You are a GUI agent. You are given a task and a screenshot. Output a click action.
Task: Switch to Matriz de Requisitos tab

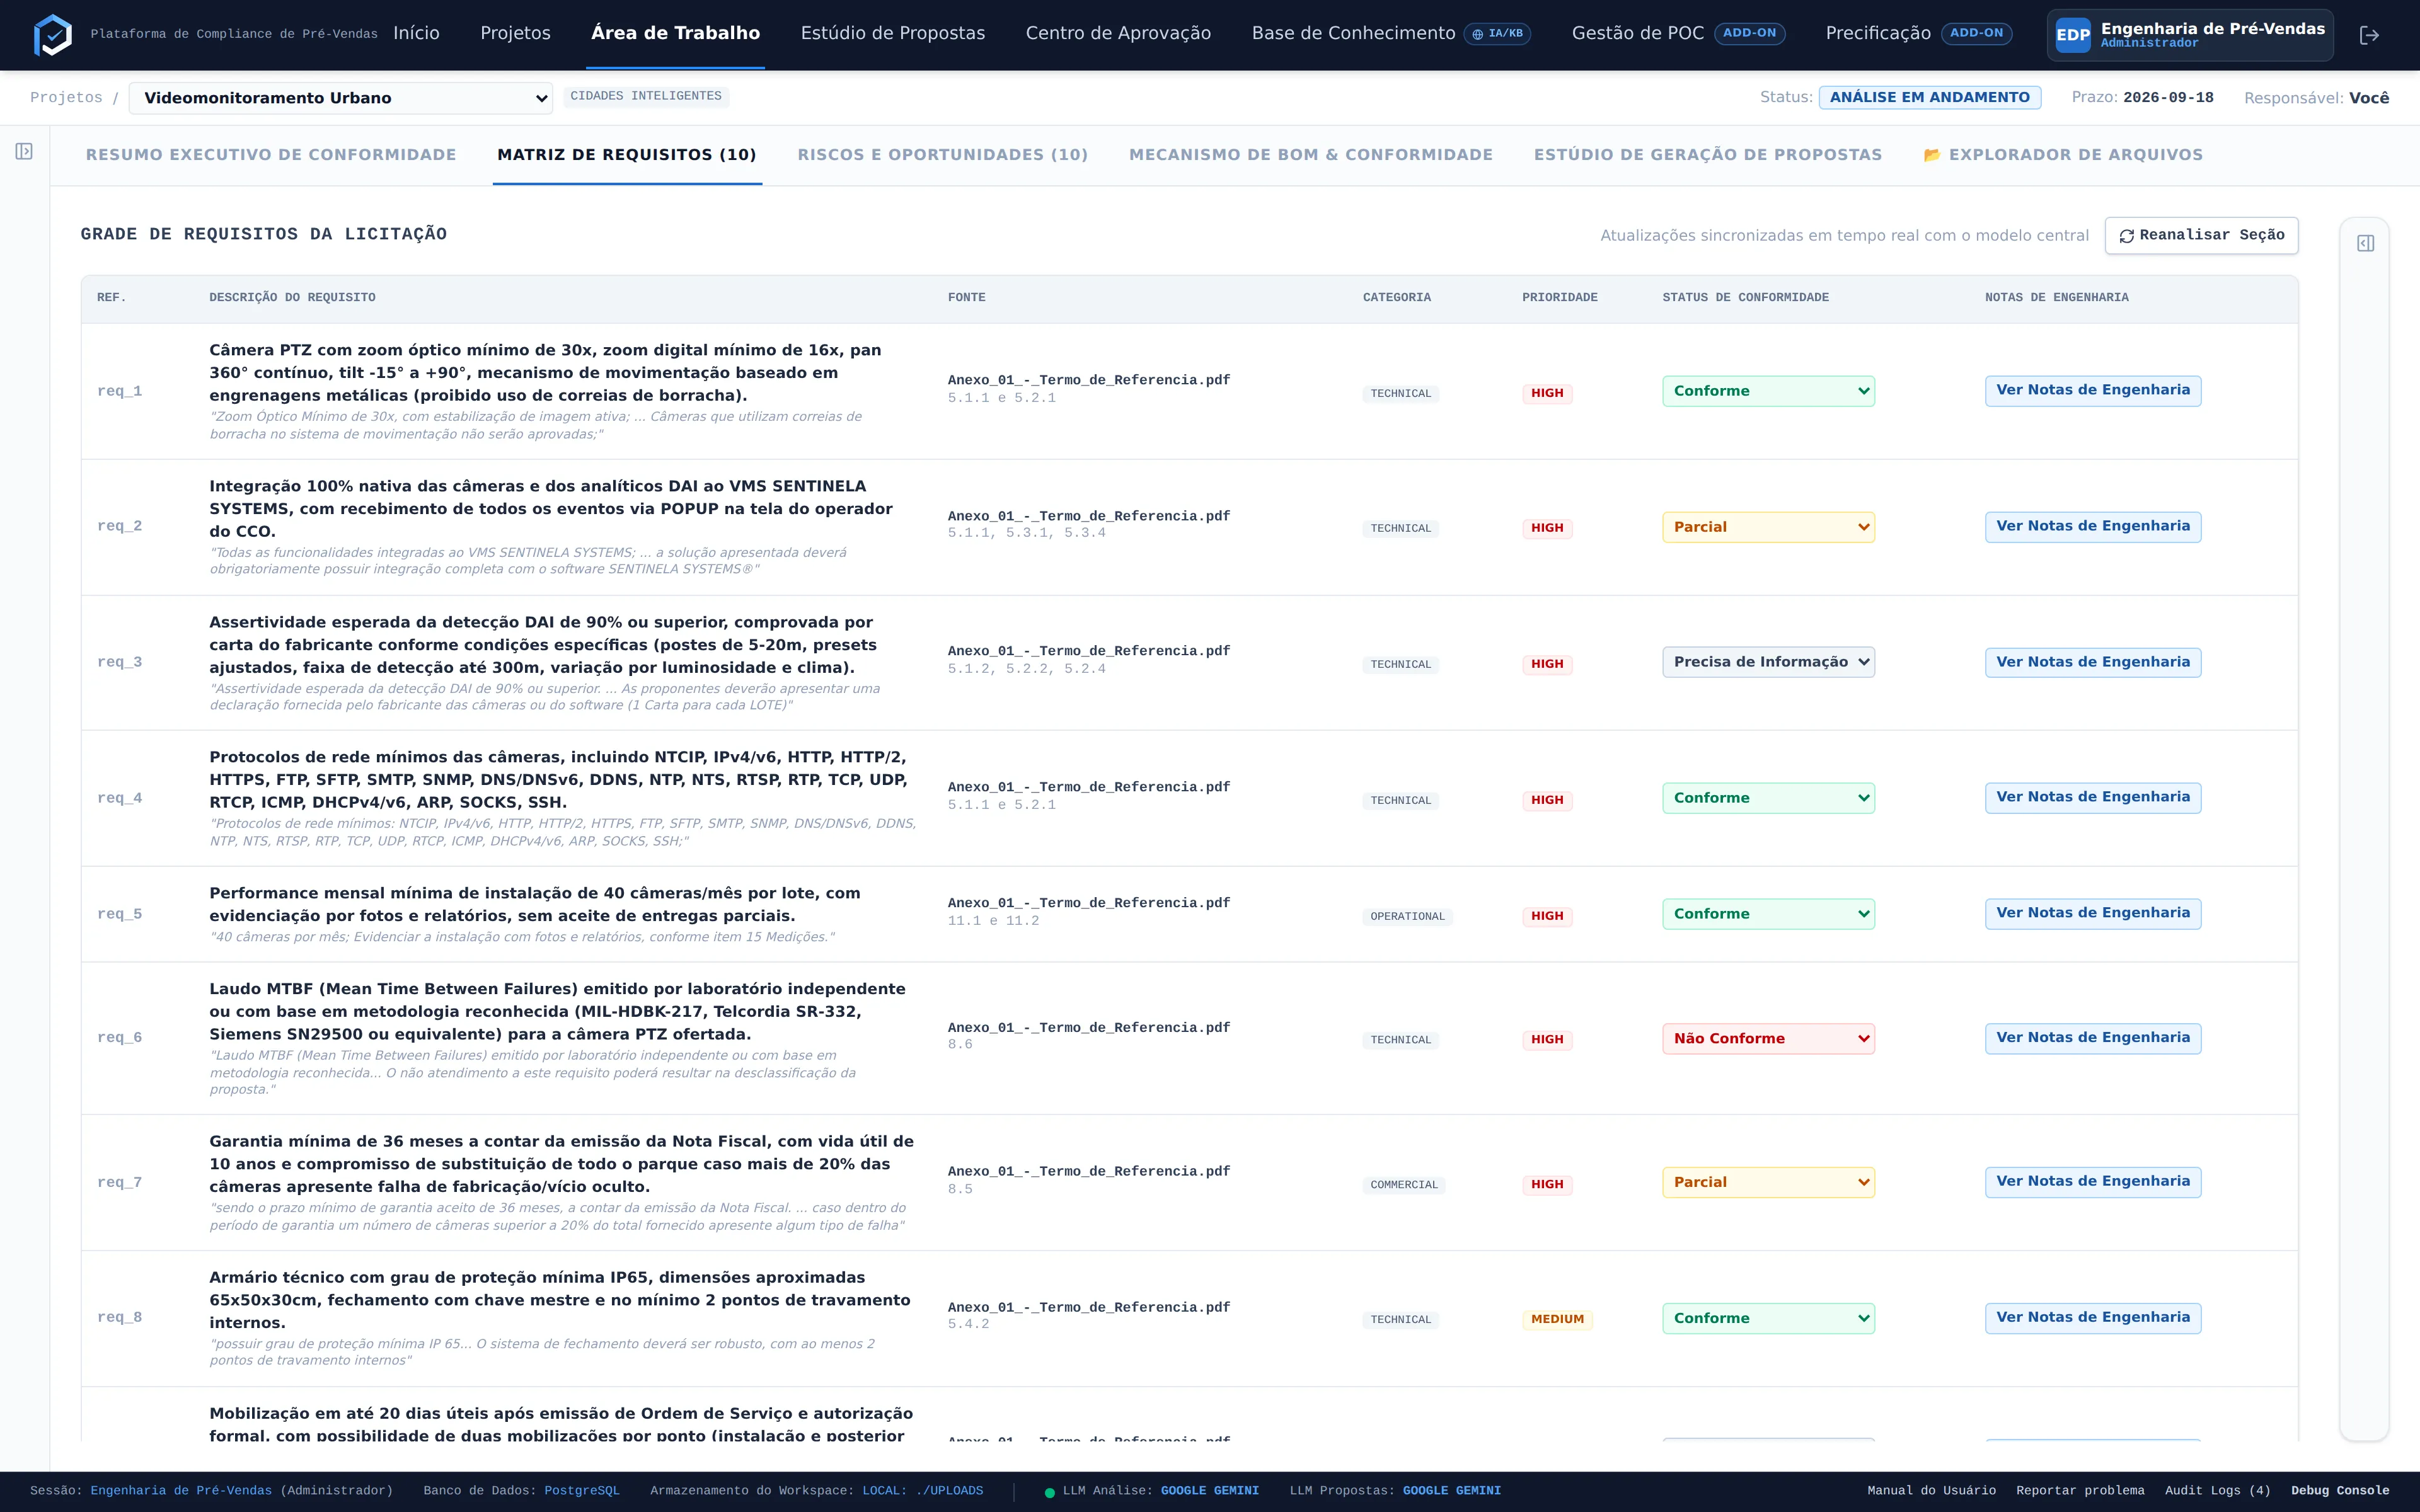[x=627, y=155]
